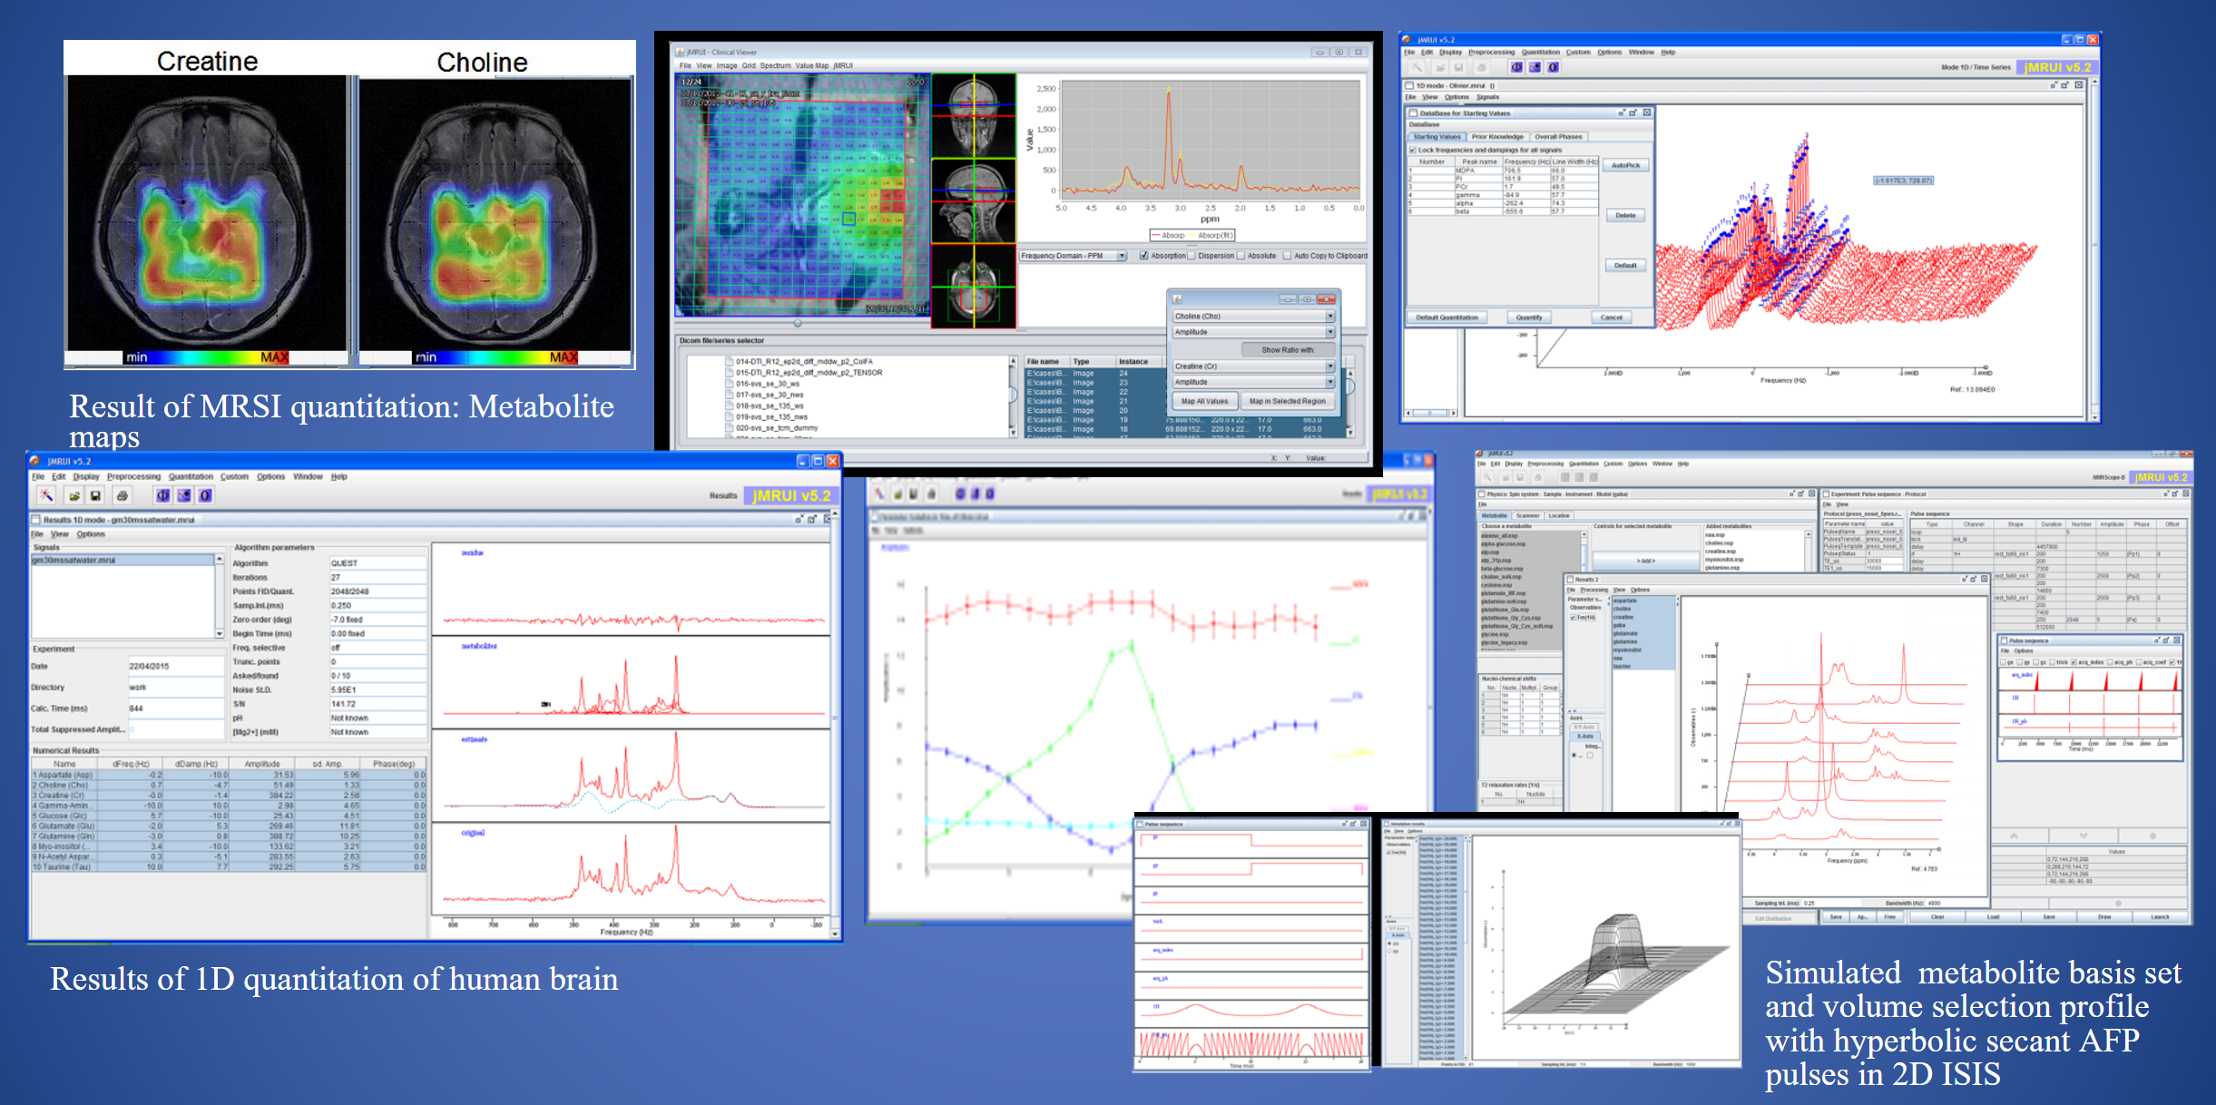Click the open folder icon in Results window toolbar
2216x1105 pixels.
tap(74, 495)
